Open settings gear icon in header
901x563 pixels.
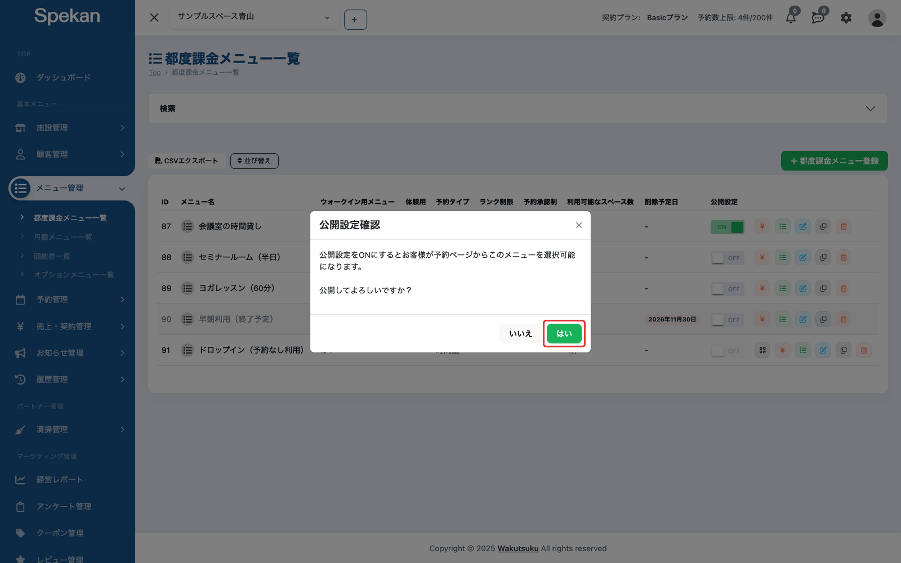coord(846,18)
